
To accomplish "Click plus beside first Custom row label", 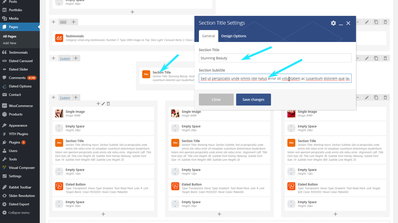I will (76, 58).
